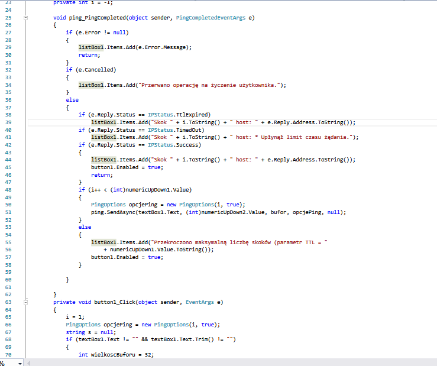Click ping.SendAsync call on line 51

click(113, 212)
